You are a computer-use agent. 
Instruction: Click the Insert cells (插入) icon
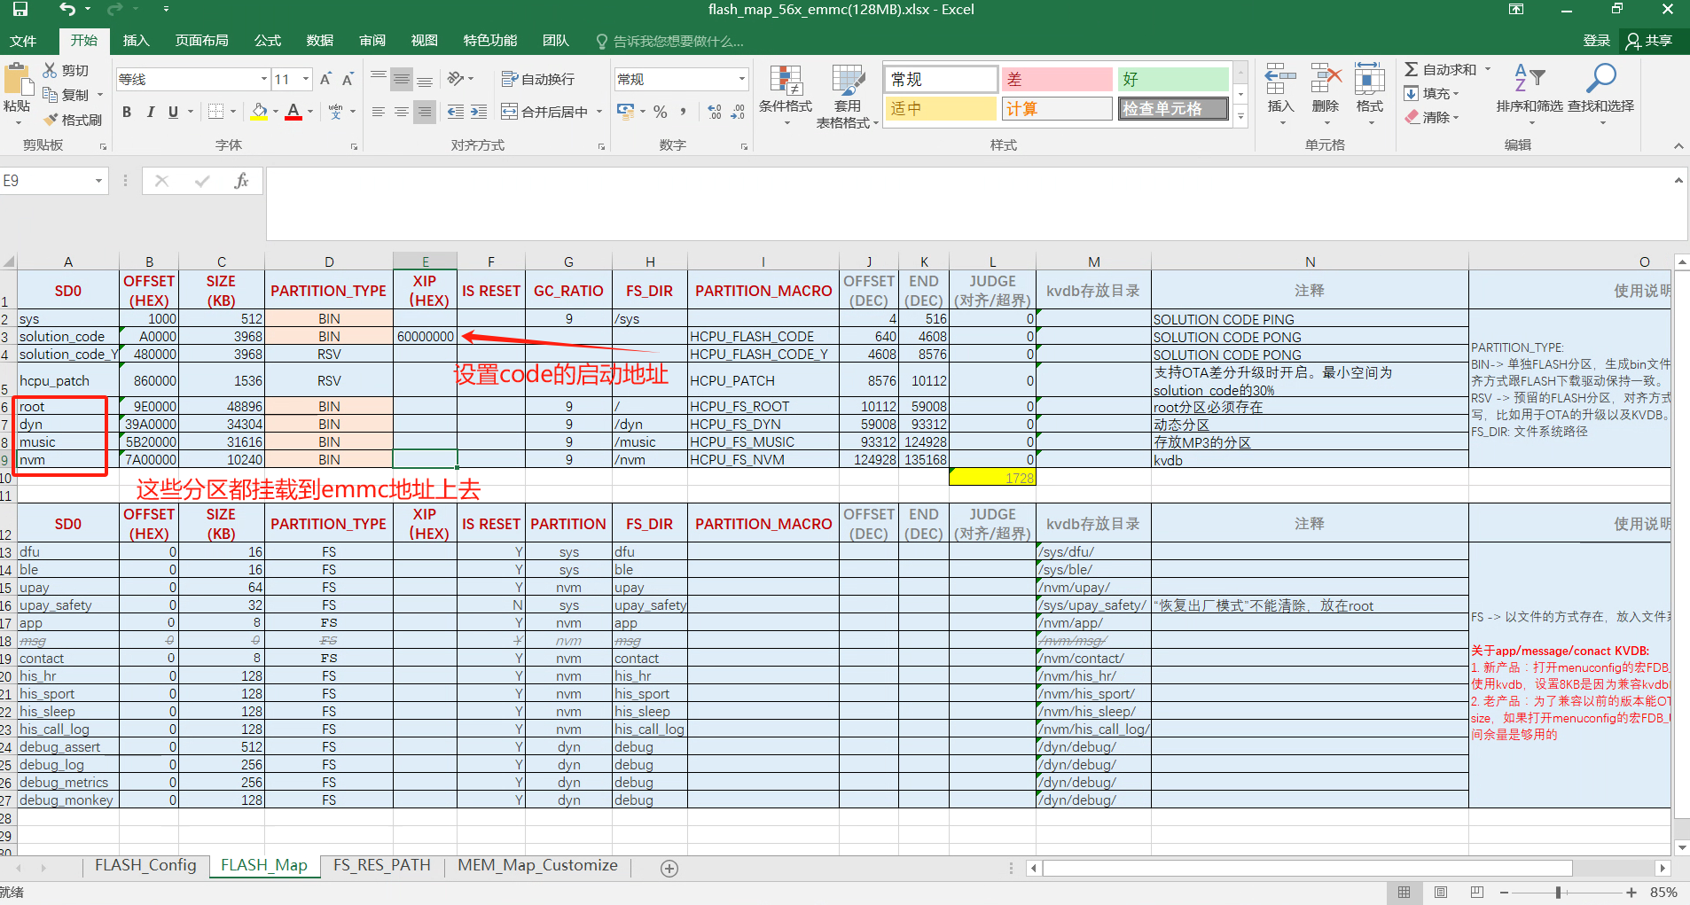[x=1280, y=79]
